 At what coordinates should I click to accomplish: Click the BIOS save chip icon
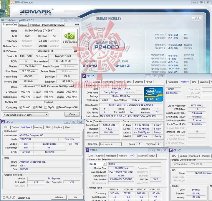pos(75,51)
